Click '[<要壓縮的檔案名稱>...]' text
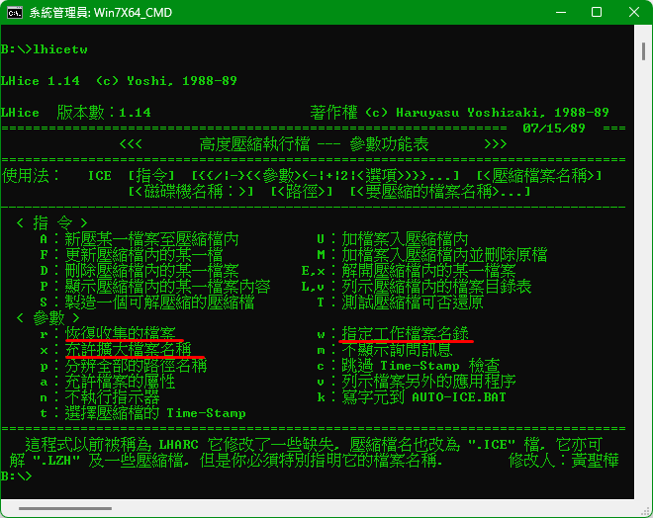The height and width of the screenshot is (518, 653). point(440,192)
